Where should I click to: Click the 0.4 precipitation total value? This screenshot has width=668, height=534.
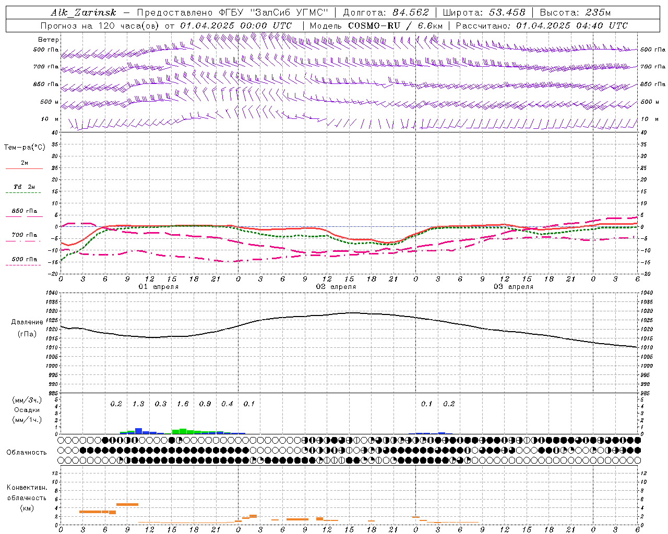pos(227,404)
